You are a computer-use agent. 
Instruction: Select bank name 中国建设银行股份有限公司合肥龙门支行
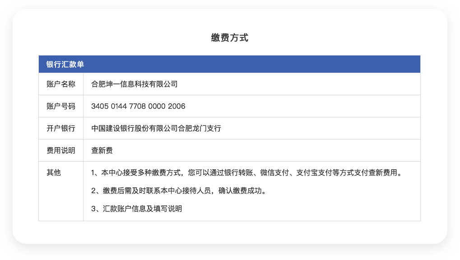tap(156, 128)
